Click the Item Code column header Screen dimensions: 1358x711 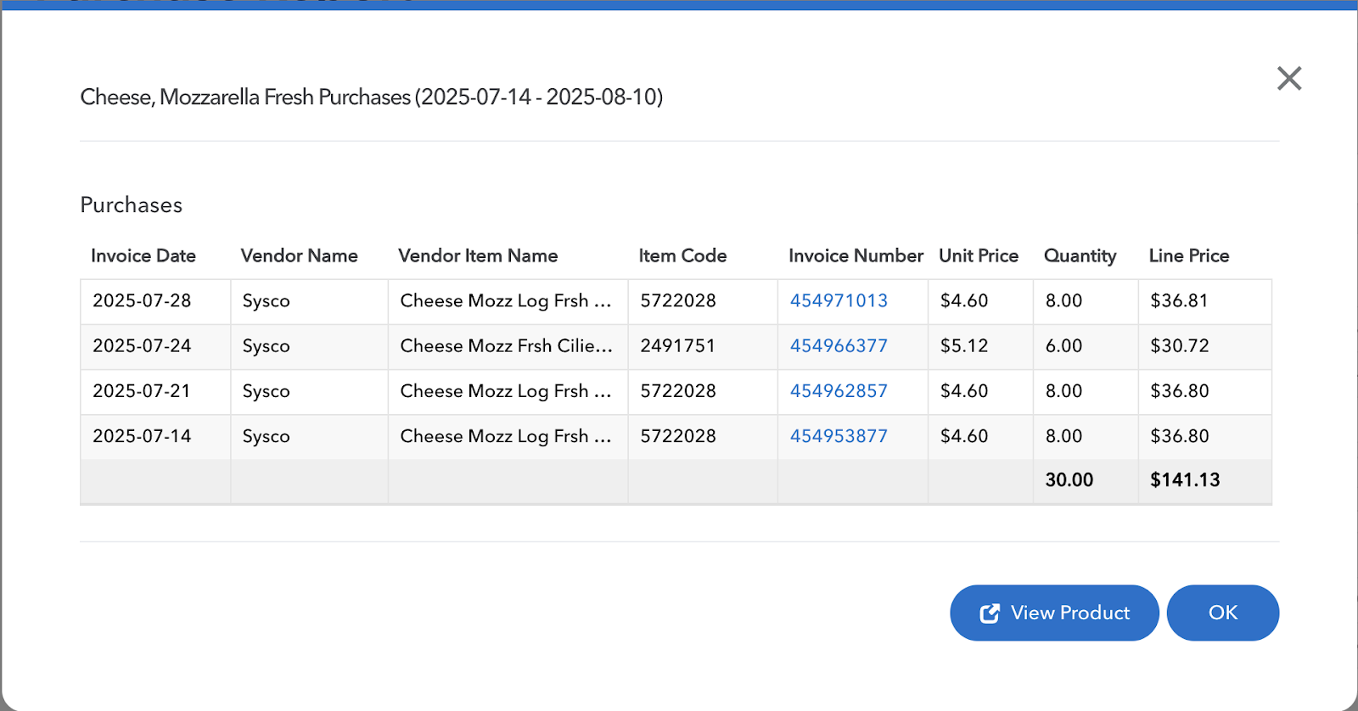682,256
